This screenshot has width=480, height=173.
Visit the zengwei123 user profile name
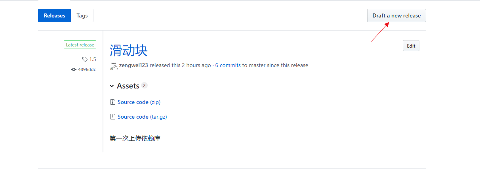pyautogui.click(x=133, y=65)
